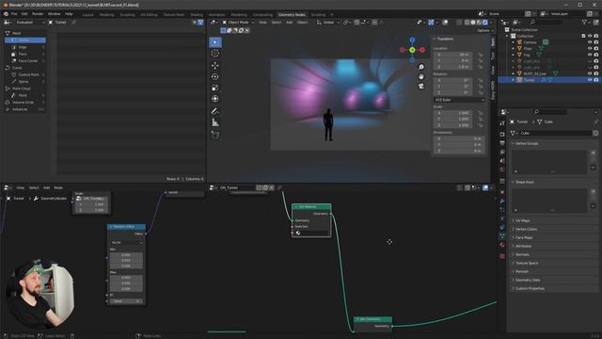Expand the Geometry Data panel
Viewport: 602px width, 339px height.
coord(528,280)
